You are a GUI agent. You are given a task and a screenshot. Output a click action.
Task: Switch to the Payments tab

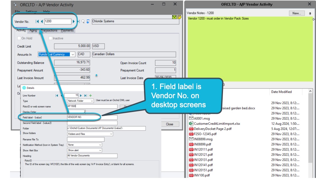point(67,31)
